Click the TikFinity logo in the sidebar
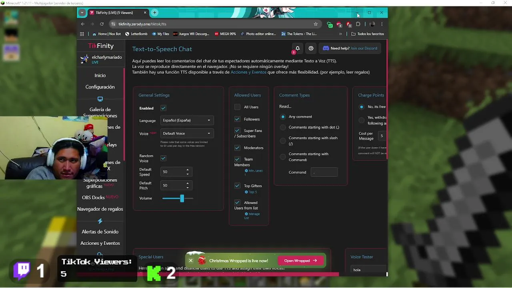The height and width of the screenshot is (288, 512). tap(101, 46)
